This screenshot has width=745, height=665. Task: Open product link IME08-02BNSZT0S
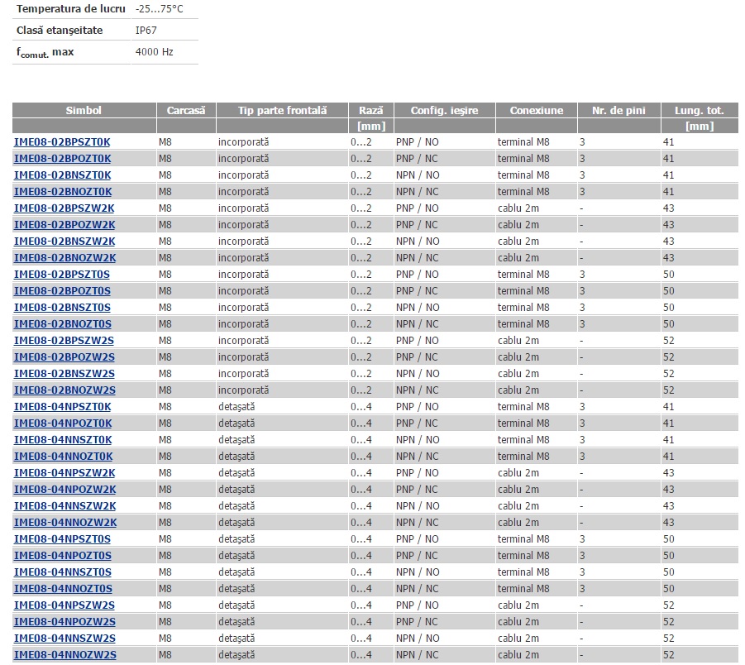[62, 308]
